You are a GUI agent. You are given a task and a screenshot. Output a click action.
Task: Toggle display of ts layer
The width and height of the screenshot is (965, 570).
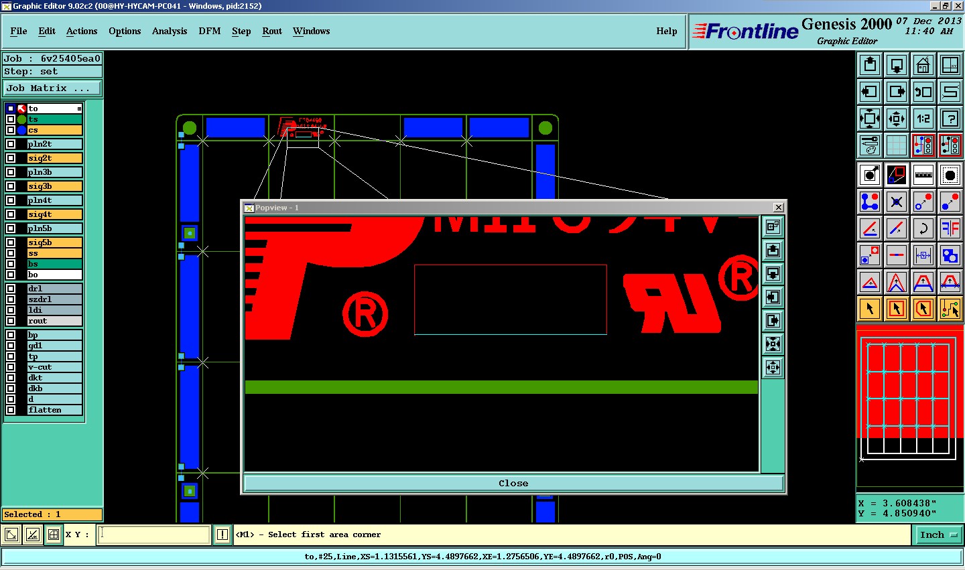point(11,119)
